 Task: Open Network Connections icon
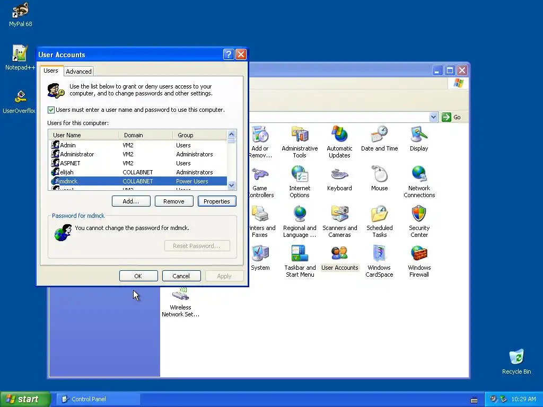click(x=419, y=182)
